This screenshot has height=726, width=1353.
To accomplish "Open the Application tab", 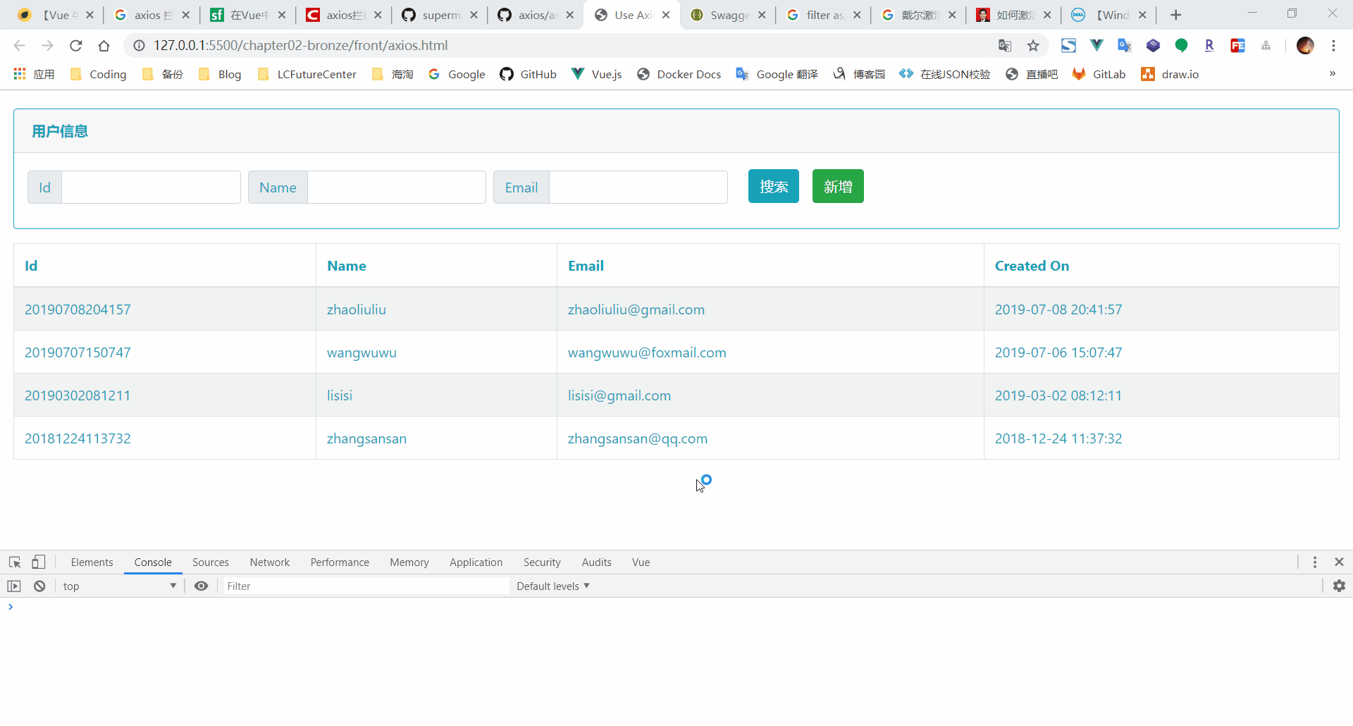I will pyautogui.click(x=476, y=562).
